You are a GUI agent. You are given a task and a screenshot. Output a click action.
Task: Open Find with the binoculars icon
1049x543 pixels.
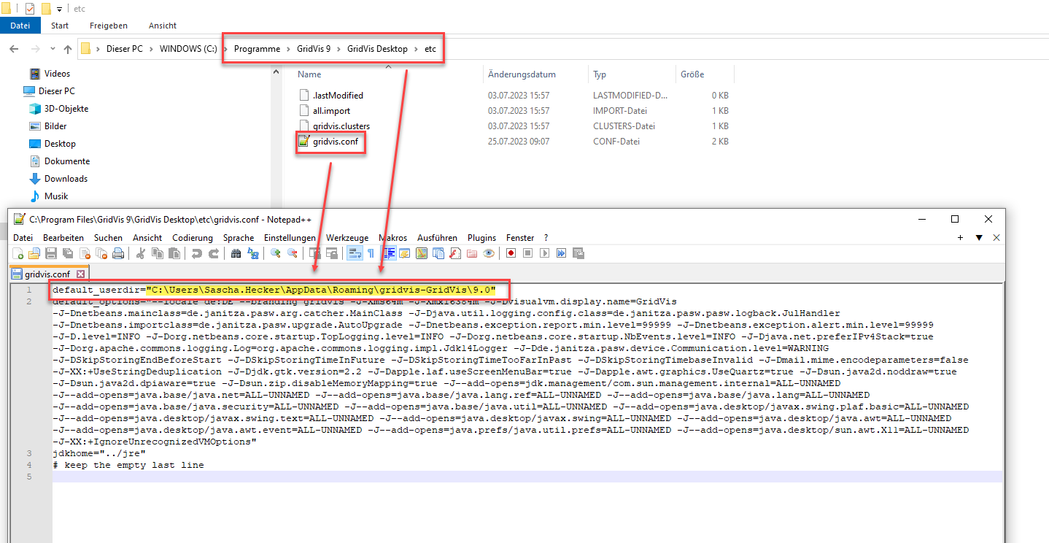pyautogui.click(x=236, y=253)
